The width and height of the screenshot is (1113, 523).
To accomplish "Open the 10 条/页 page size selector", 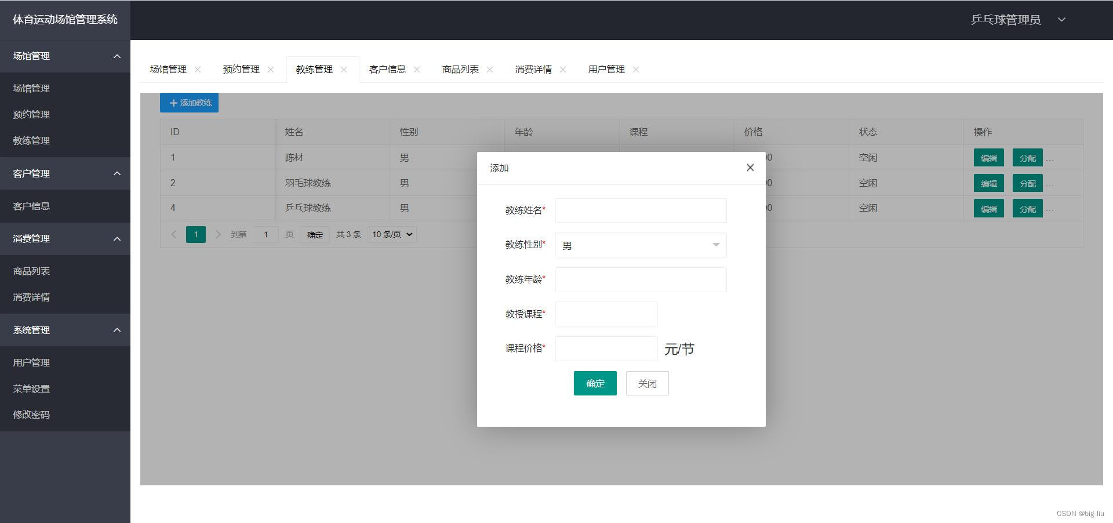I will pos(392,234).
